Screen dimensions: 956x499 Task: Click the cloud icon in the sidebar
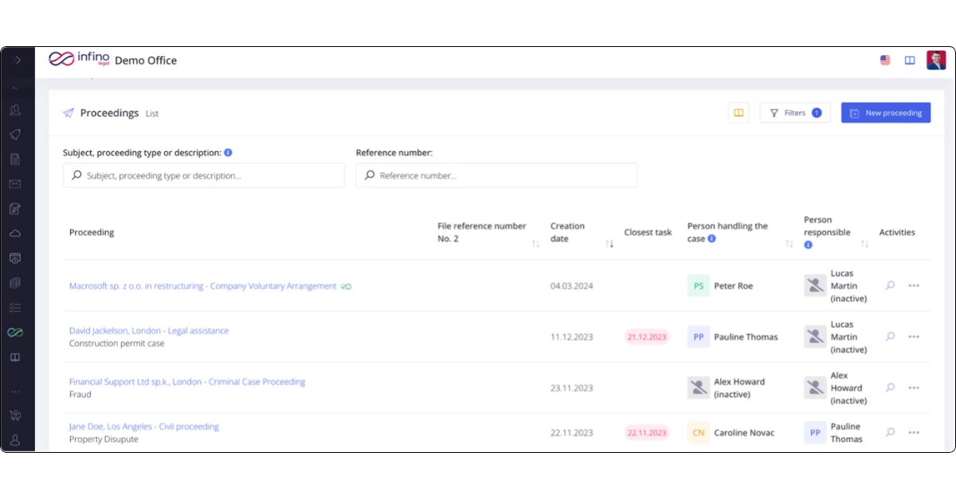pos(15,233)
